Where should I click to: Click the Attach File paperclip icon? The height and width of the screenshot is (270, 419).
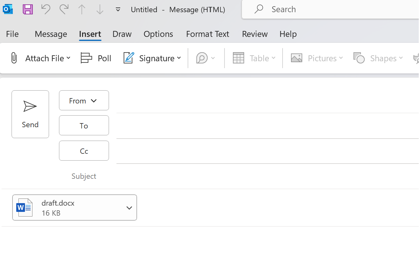pyautogui.click(x=14, y=58)
